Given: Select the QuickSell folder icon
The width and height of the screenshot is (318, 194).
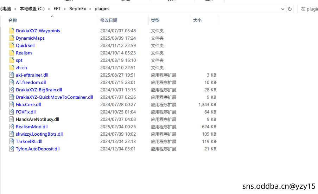Looking at the screenshot, I should (x=12, y=45).
